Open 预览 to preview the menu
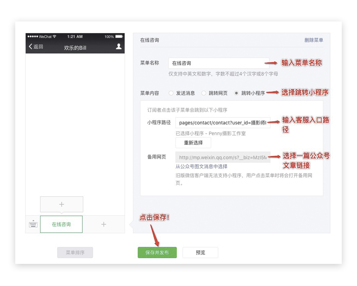Image resolution: width=357 pixels, height=286 pixels. pyautogui.click(x=200, y=253)
